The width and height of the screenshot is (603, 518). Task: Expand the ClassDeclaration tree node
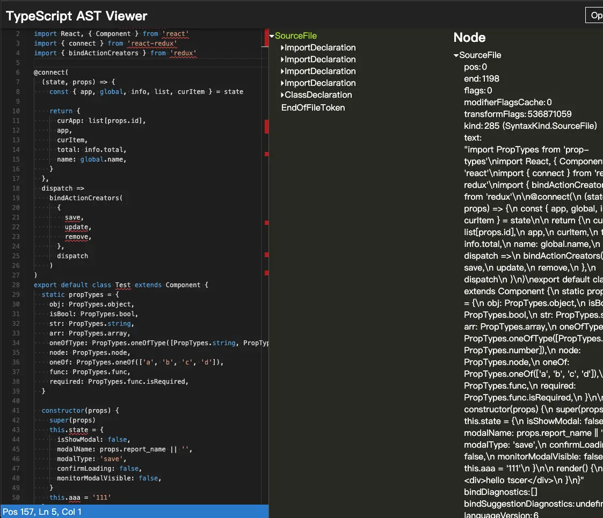click(x=282, y=95)
